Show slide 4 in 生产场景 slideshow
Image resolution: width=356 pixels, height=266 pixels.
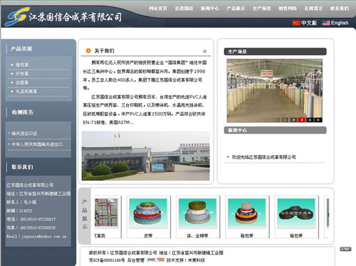click(x=310, y=120)
